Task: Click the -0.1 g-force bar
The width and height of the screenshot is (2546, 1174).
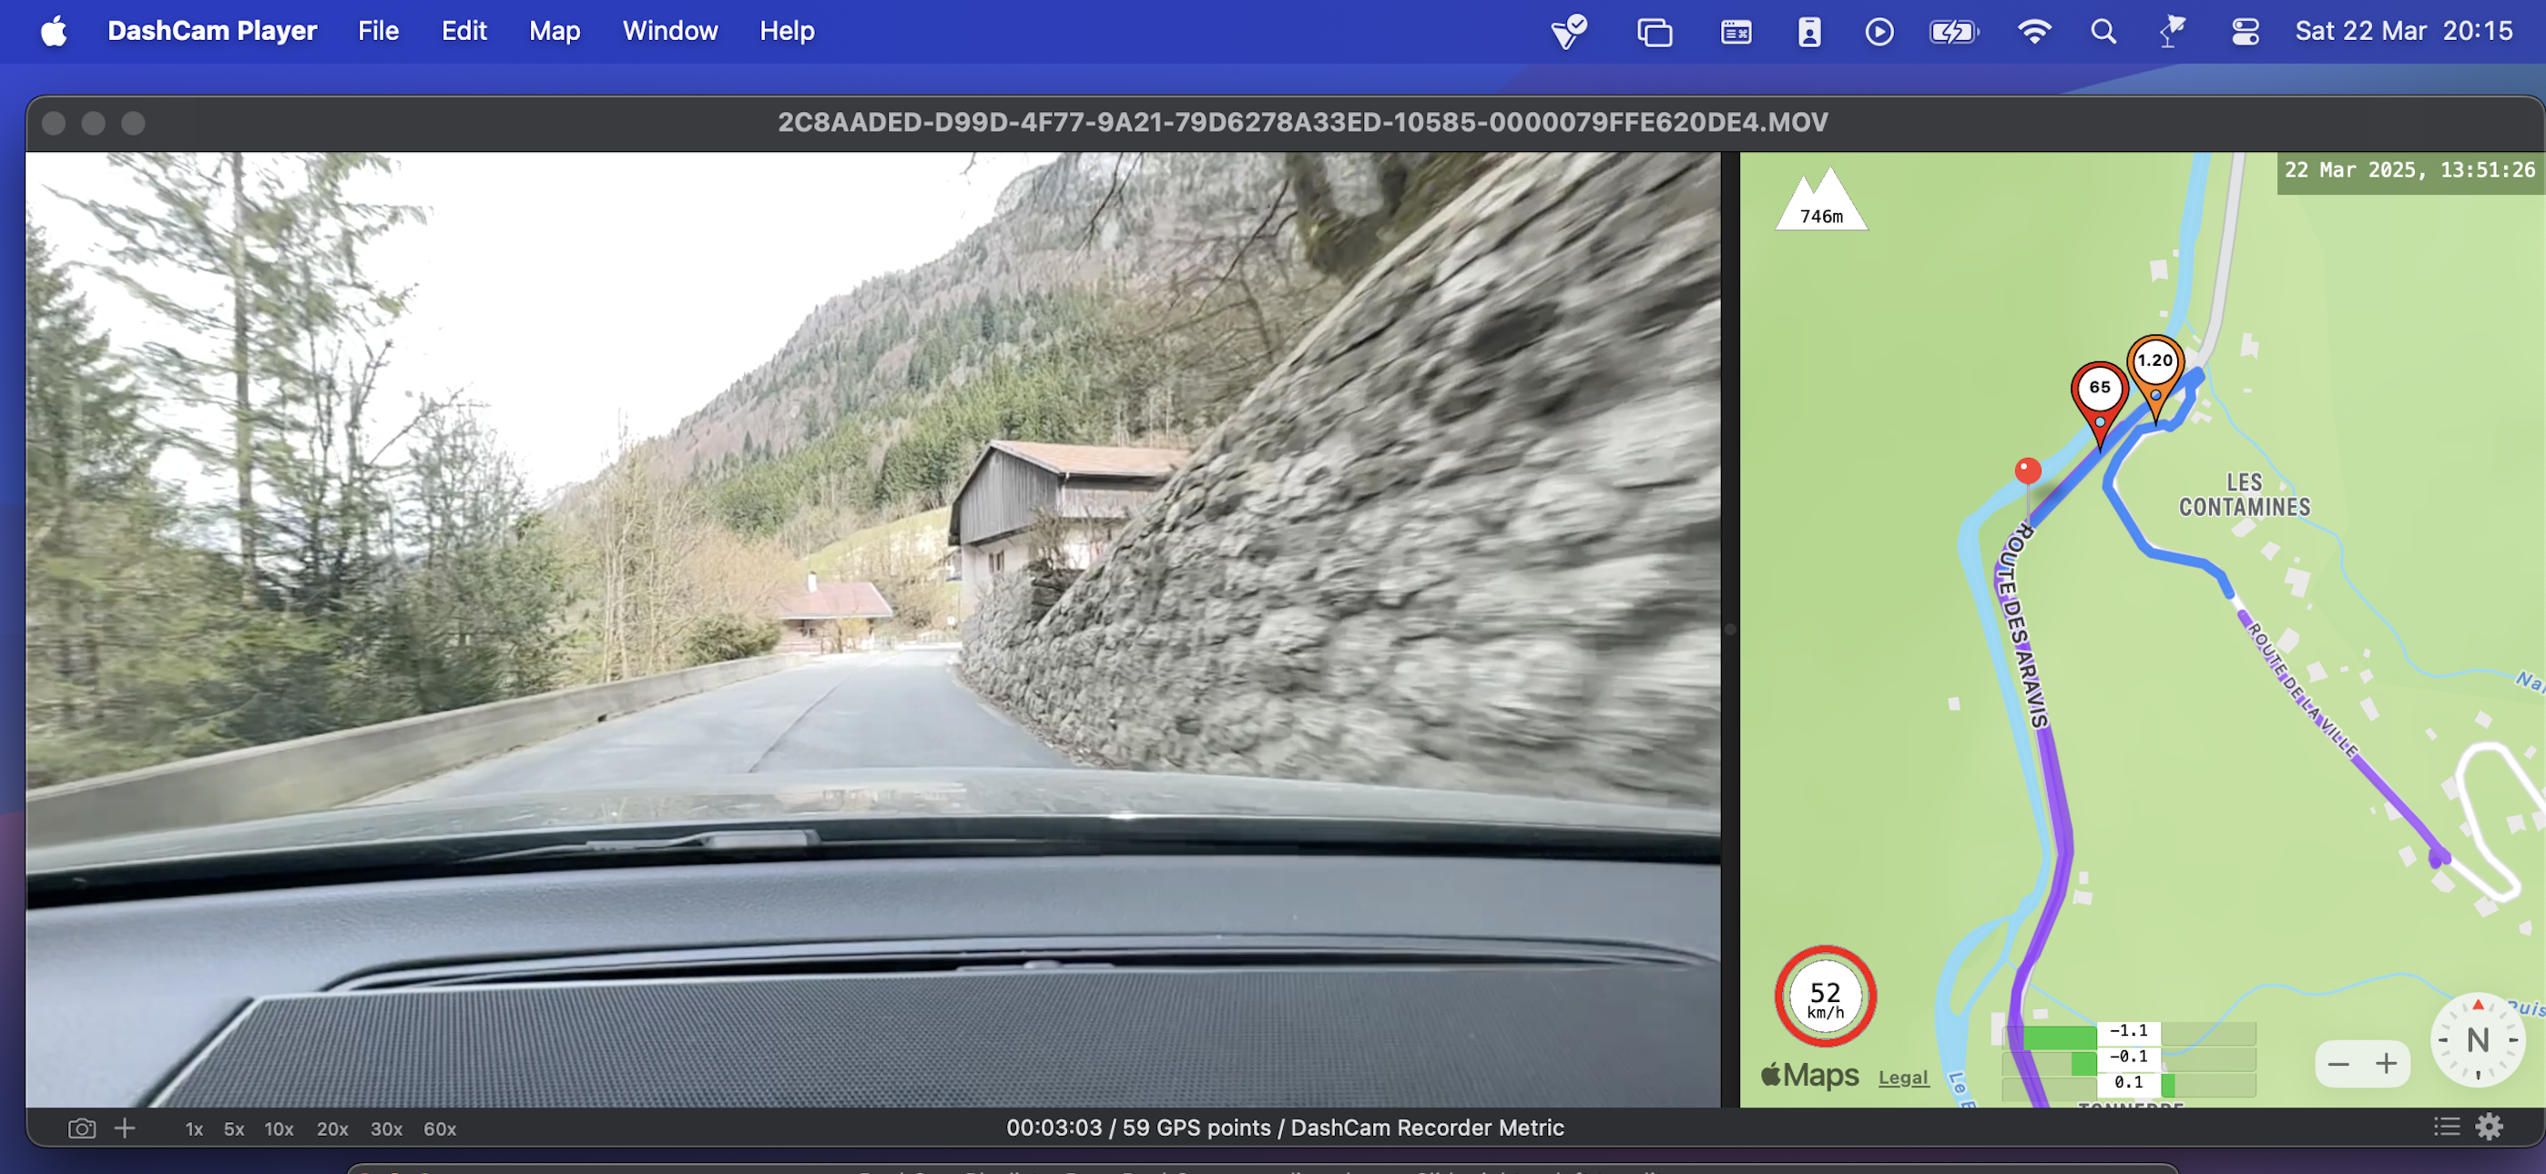Action: tap(2129, 1058)
